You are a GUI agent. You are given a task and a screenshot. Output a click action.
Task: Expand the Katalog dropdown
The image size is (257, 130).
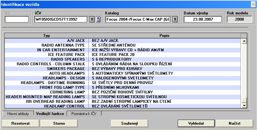pyautogui.click(x=175, y=19)
